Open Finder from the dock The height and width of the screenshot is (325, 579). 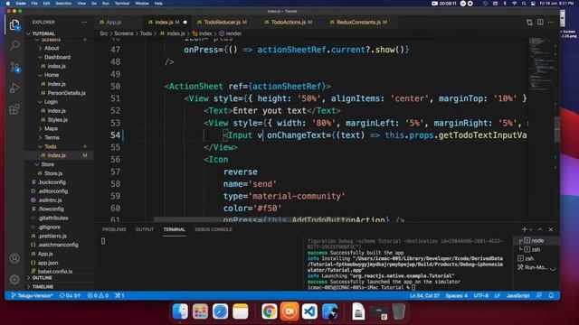[x=180, y=311]
